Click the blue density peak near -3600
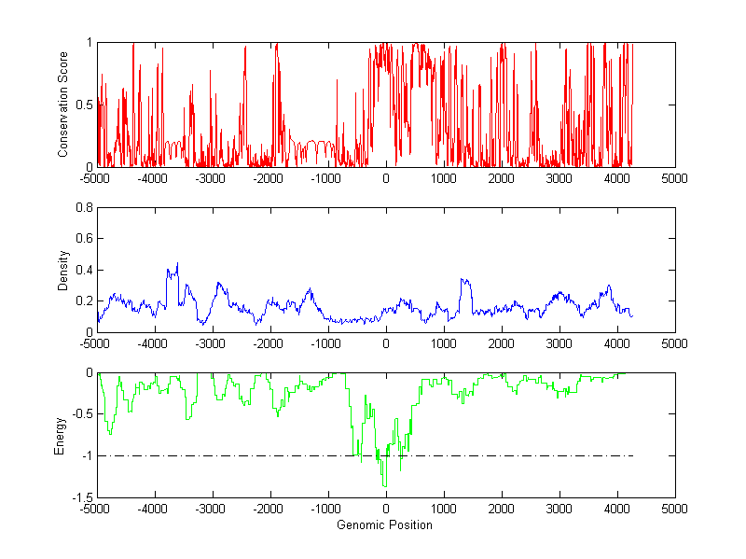Screen dimensions: 746x559 coord(177,264)
